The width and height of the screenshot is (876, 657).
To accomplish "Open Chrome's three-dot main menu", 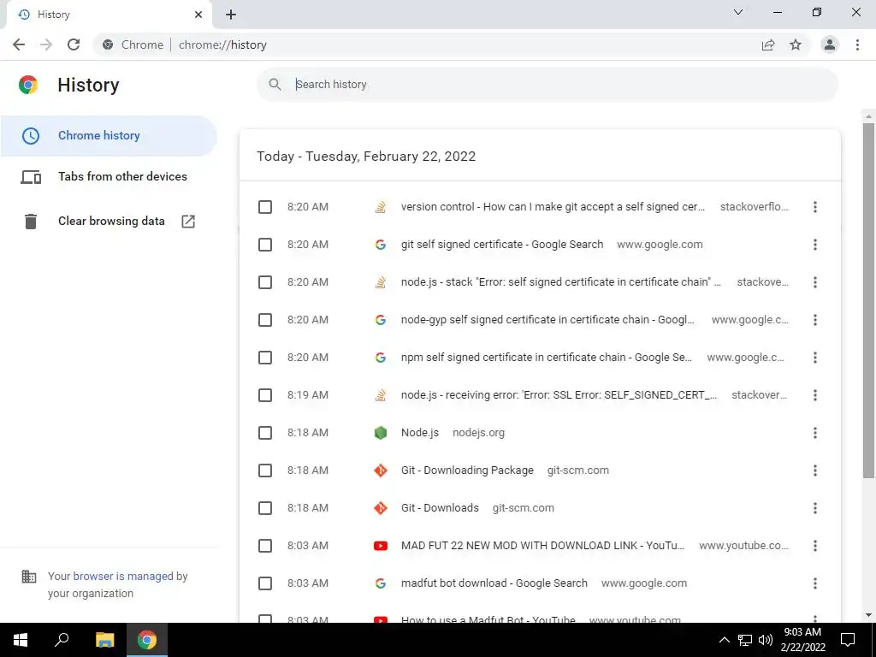I will pyautogui.click(x=857, y=44).
